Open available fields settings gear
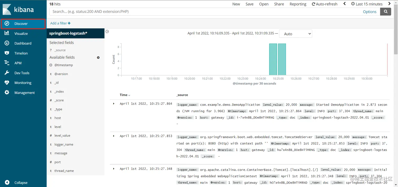This screenshot has width=398, height=187. point(98,57)
